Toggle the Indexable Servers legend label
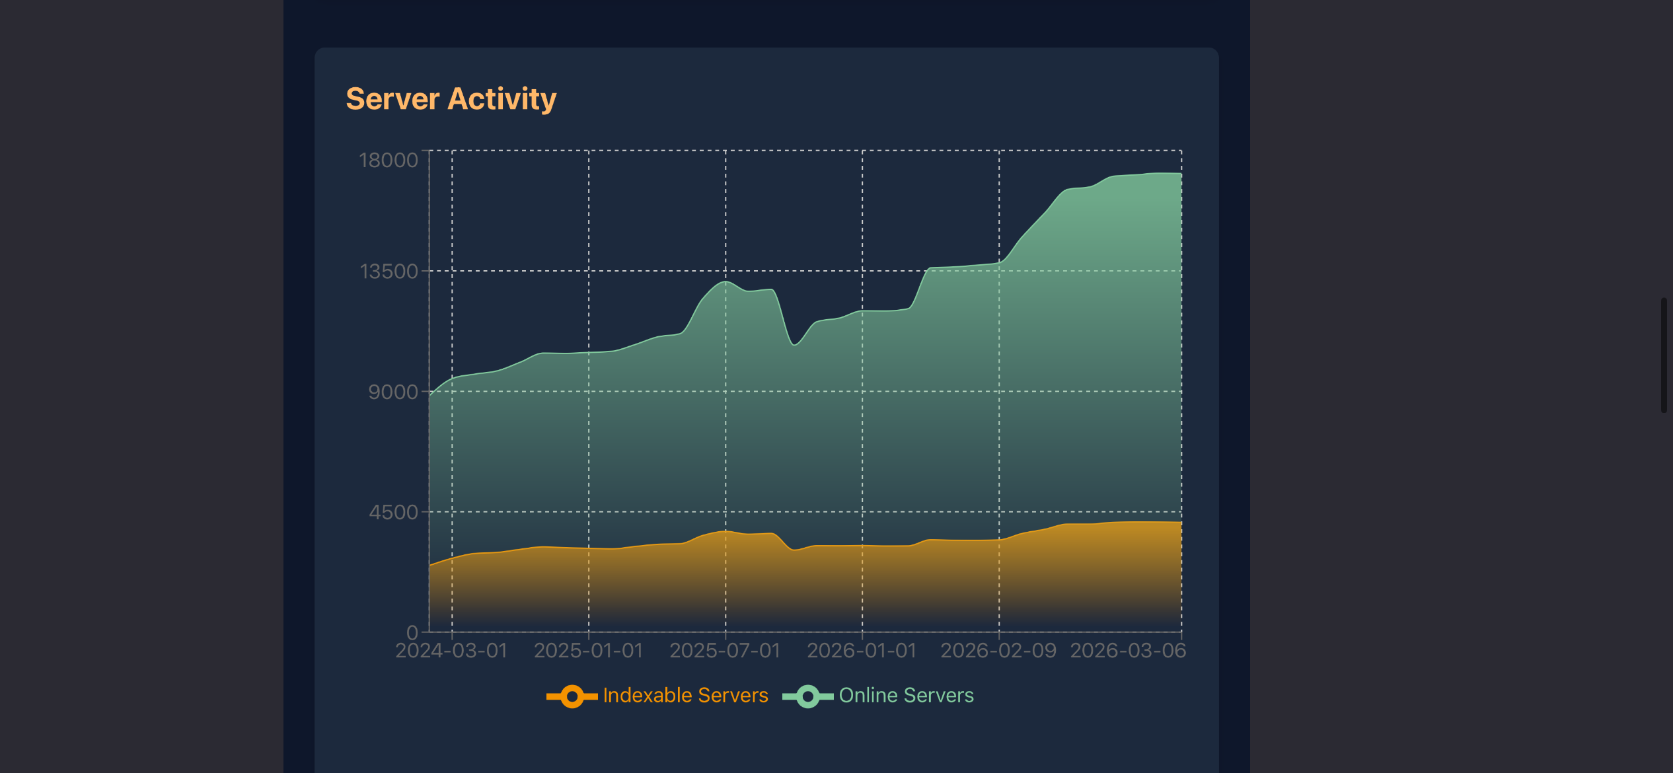1673x773 pixels. [x=685, y=695]
